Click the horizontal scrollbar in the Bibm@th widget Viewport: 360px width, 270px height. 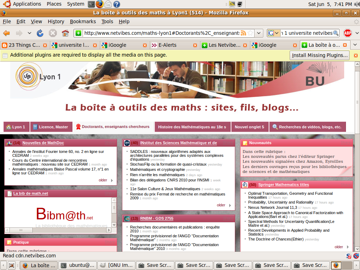pyautogui.click(x=21, y=230)
